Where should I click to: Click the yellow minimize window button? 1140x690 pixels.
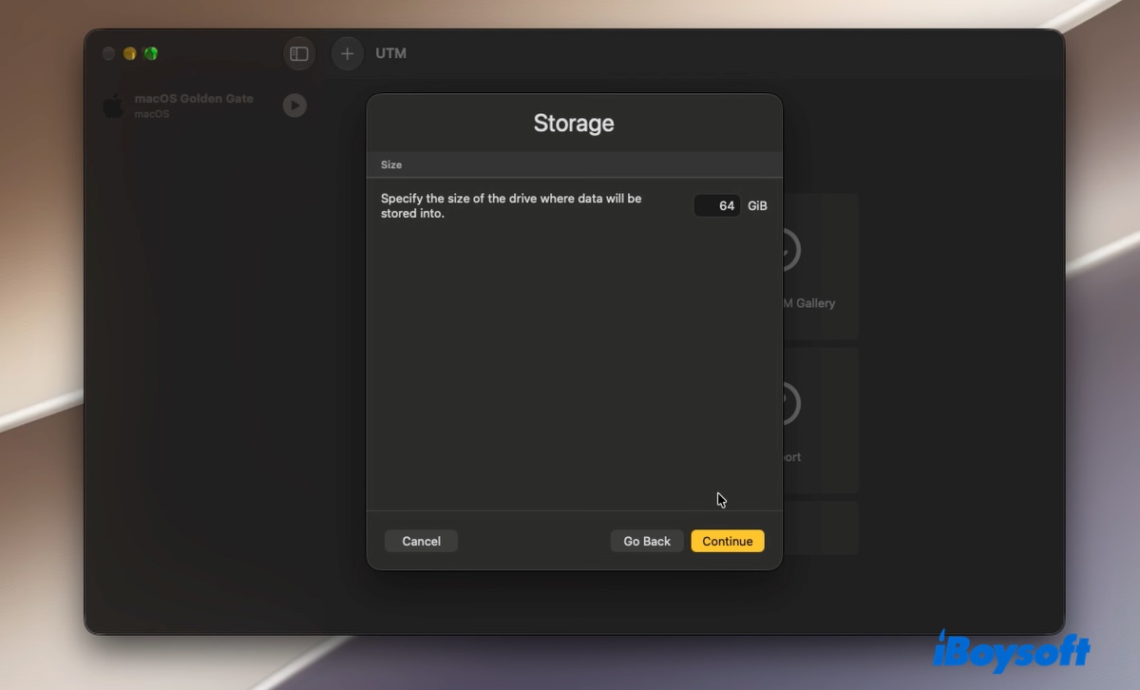point(130,53)
